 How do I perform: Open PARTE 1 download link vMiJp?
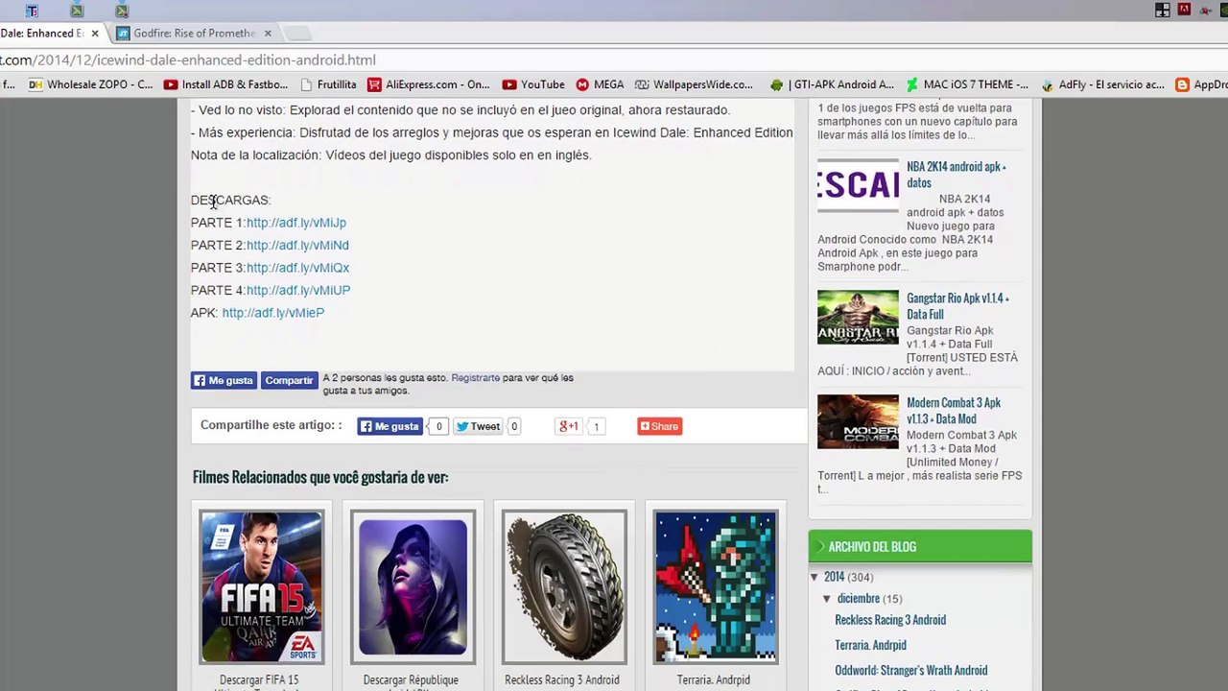[296, 223]
